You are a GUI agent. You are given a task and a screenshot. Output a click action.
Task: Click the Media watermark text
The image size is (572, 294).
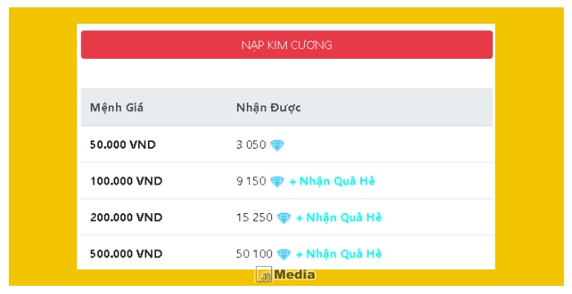click(295, 274)
